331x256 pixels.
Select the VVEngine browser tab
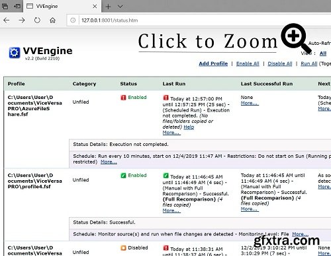62,6
